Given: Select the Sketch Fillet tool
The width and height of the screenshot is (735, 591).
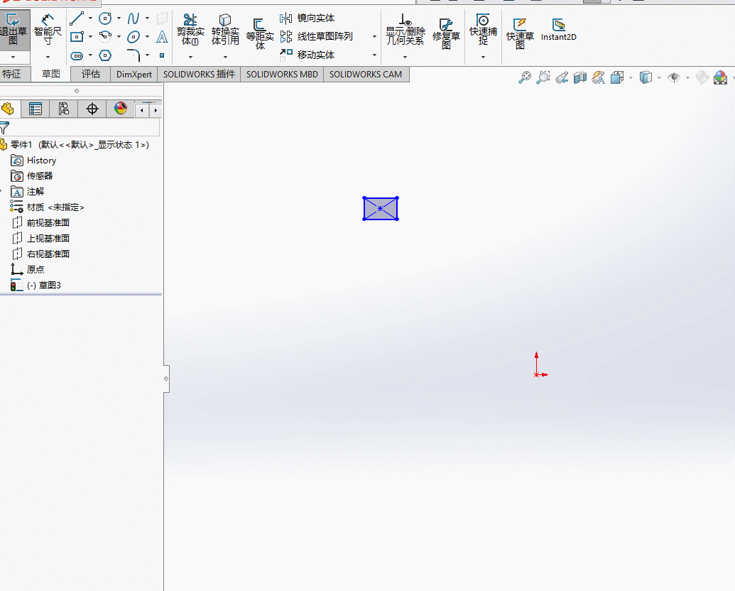Looking at the screenshot, I should point(134,55).
